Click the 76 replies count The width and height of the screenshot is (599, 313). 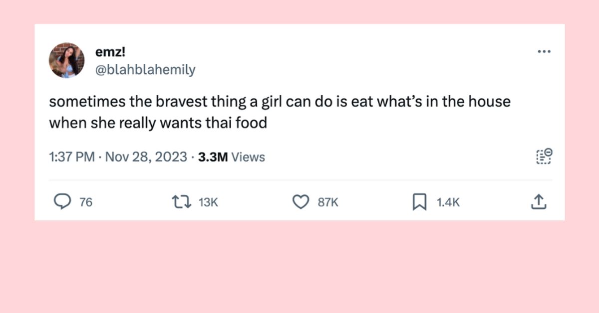86,202
